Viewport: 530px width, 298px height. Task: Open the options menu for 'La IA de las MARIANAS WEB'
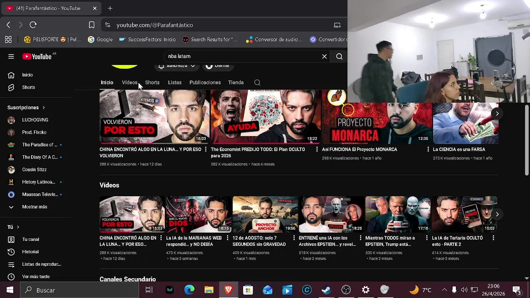coord(227,238)
